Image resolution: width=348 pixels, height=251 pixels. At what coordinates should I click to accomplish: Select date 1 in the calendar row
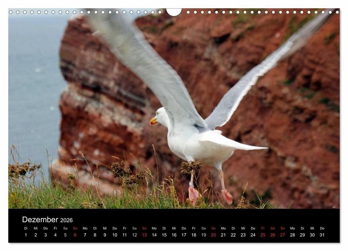[x=26, y=235]
